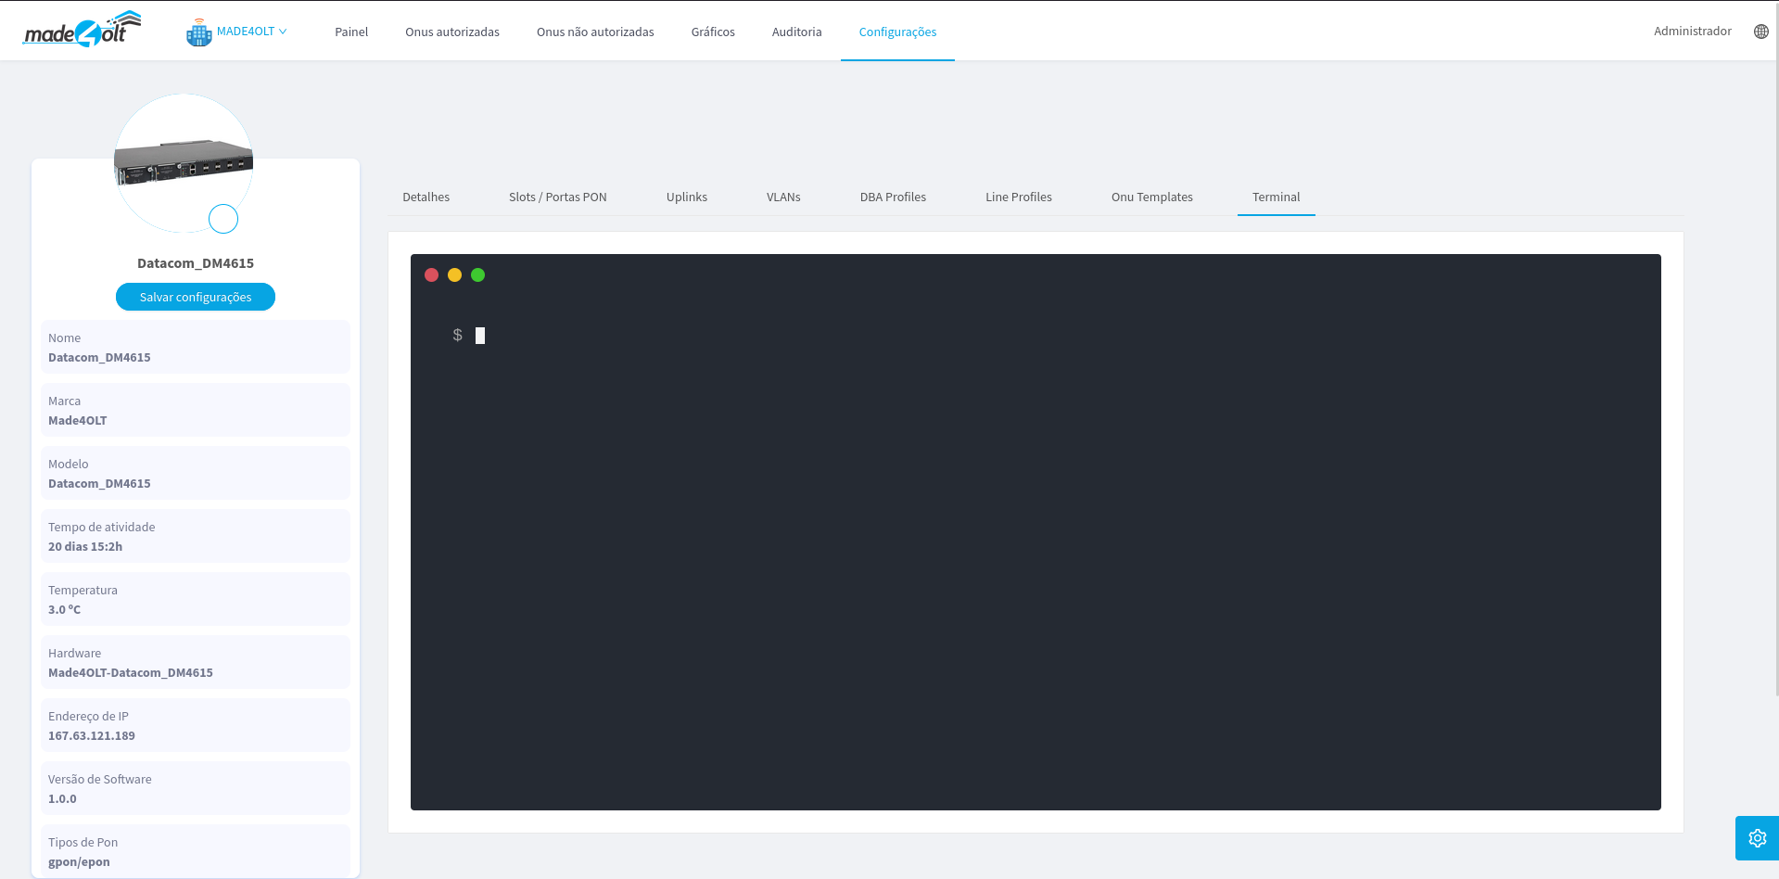The image size is (1779, 879).
Task: Click the circular status badge on device image
Action: [x=223, y=219]
